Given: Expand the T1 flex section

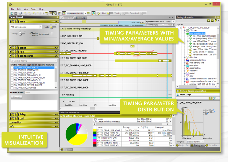Looking at the screenshot, I should [56, 52].
